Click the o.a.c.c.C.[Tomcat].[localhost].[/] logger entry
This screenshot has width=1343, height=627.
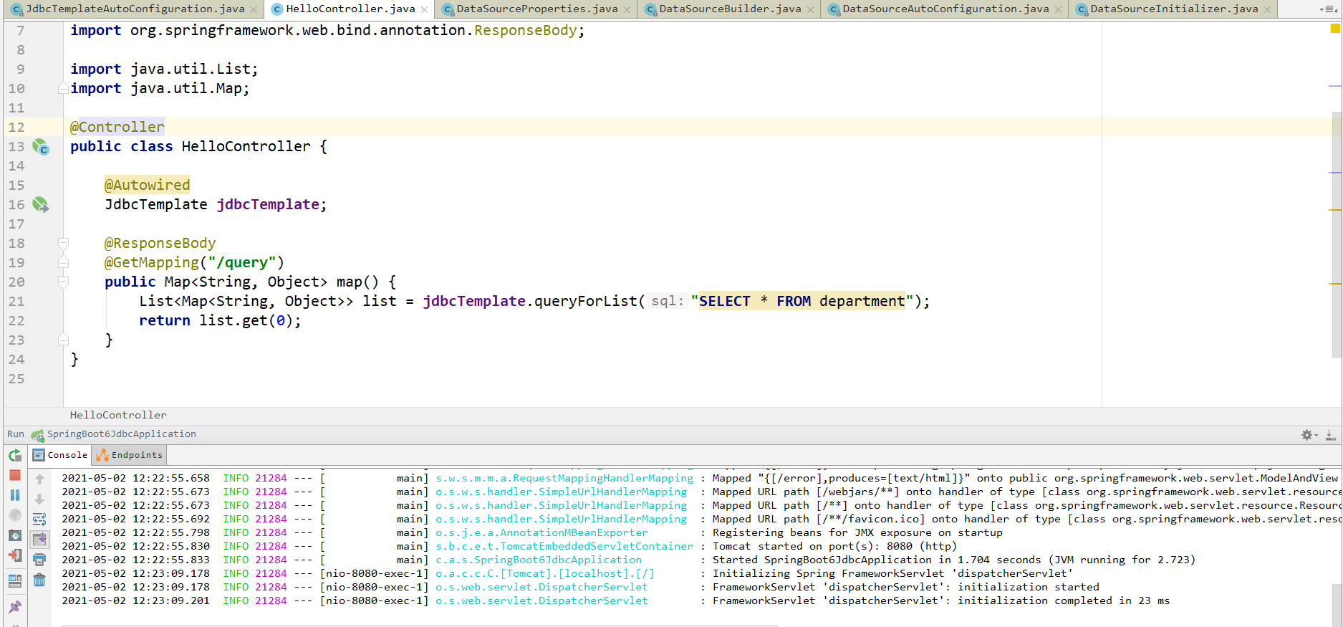tap(544, 573)
